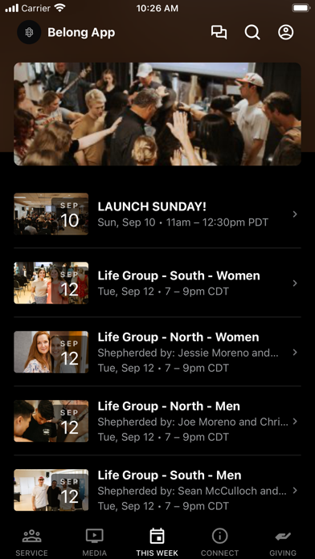Image resolution: width=315 pixels, height=559 pixels.
Task: Open the messages chat icon
Action: [x=219, y=32]
